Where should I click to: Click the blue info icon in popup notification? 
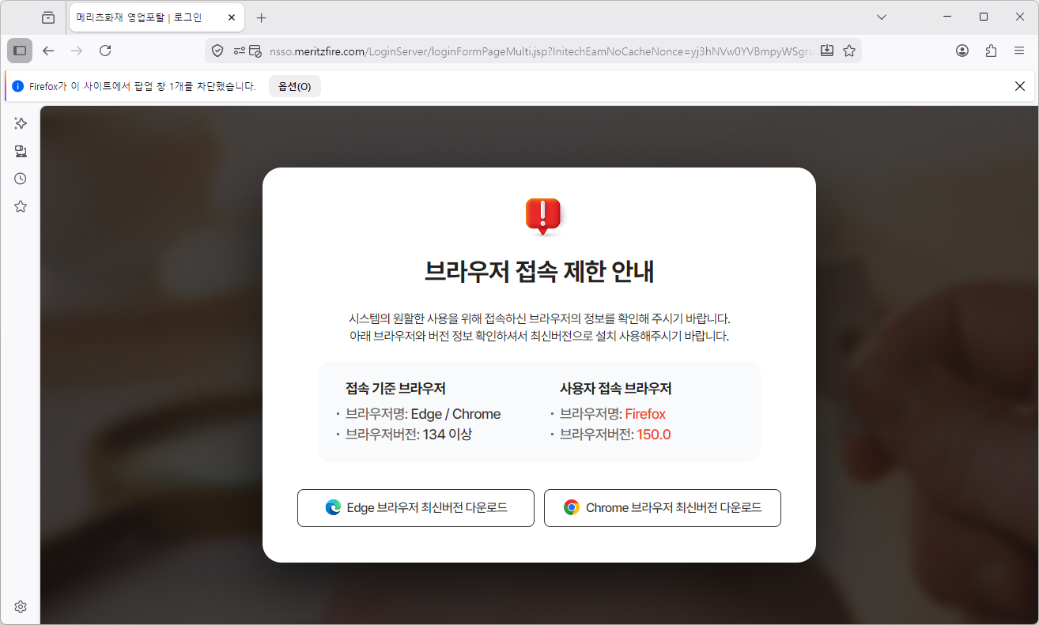click(18, 86)
